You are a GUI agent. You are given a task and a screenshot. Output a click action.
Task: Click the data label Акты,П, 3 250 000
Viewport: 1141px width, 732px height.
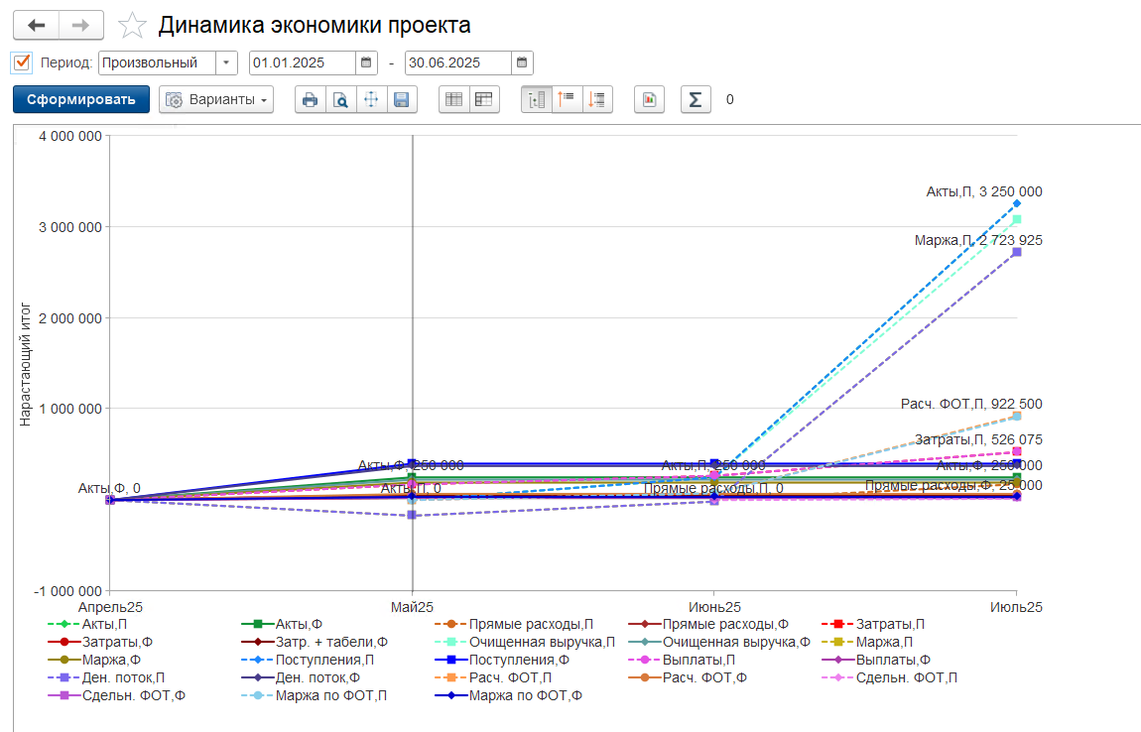click(x=984, y=192)
